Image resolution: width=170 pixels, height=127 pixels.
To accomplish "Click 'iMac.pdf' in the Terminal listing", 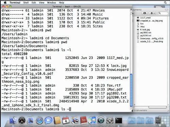I will pyautogui.click(x=115, y=89).
